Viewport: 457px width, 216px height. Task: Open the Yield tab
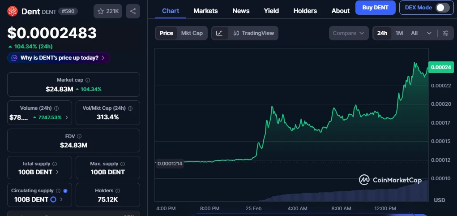pos(271,11)
